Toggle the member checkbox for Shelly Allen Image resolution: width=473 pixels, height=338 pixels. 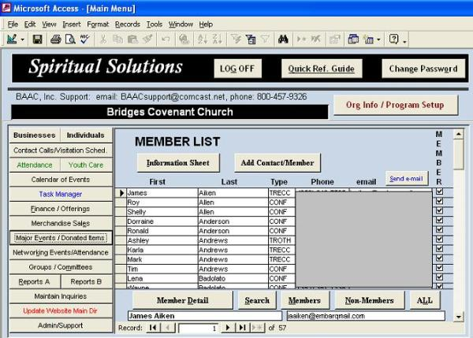(440, 210)
